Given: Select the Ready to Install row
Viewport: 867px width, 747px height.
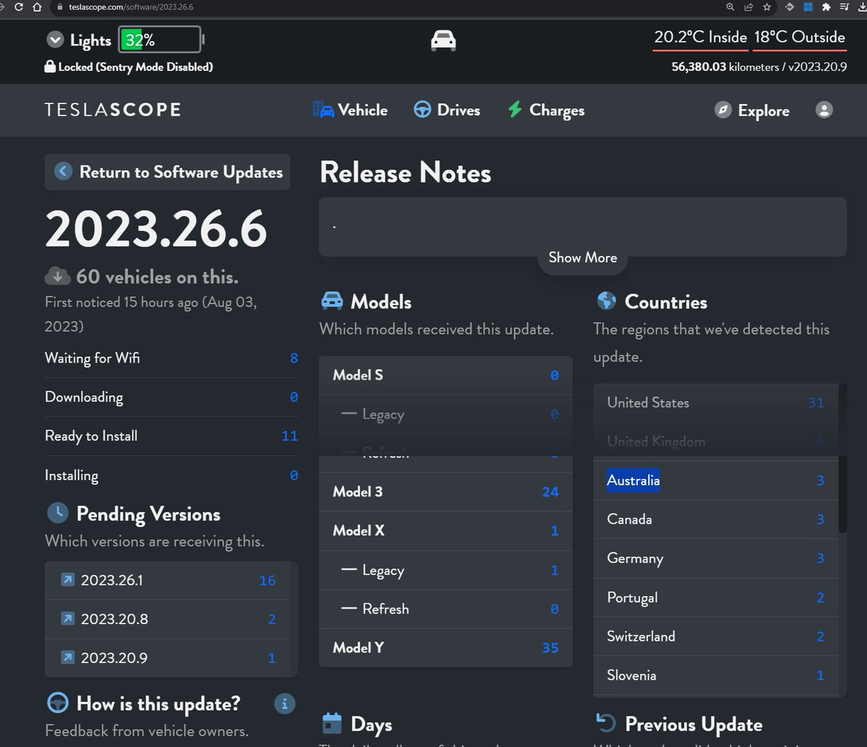Looking at the screenshot, I should coord(172,436).
